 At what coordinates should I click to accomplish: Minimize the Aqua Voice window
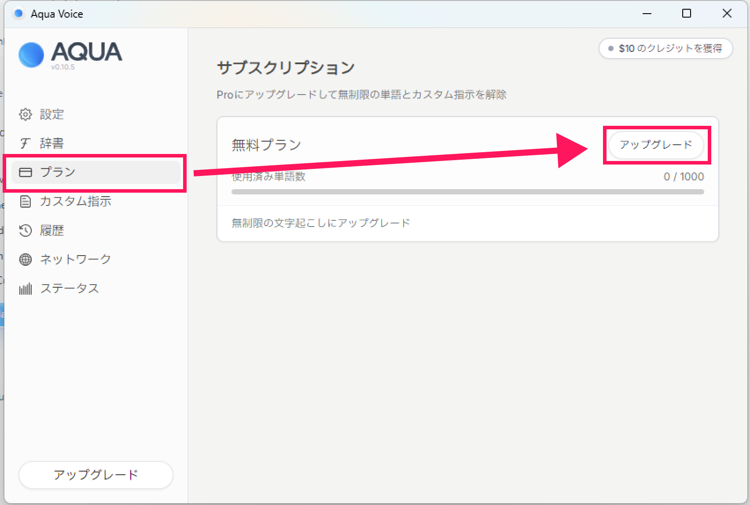[647, 14]
